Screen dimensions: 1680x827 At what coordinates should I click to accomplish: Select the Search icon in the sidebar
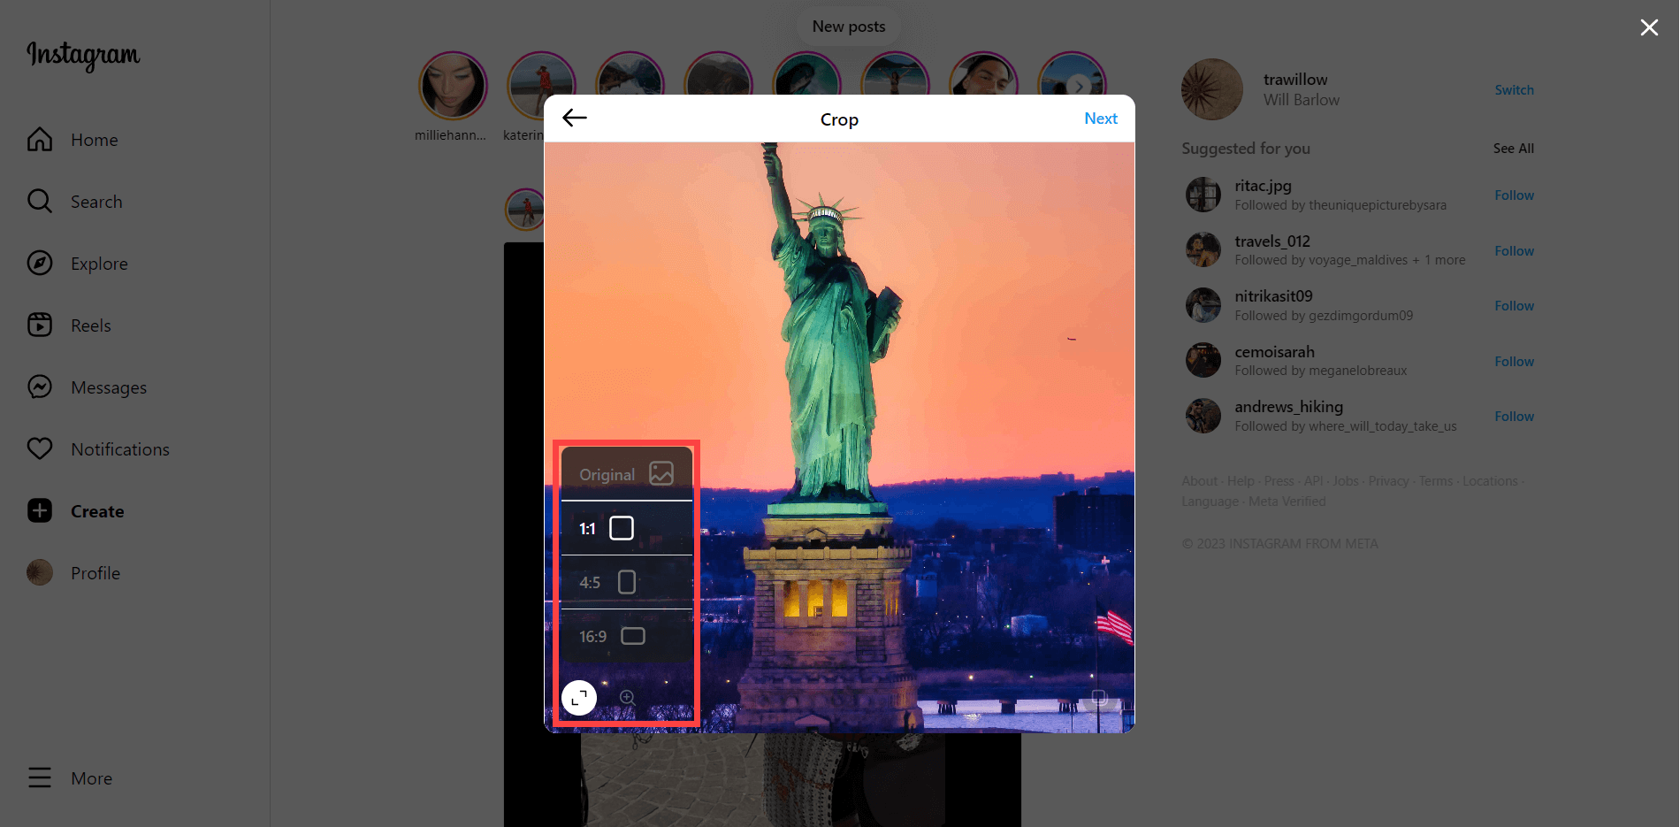(x=40, y=201)
